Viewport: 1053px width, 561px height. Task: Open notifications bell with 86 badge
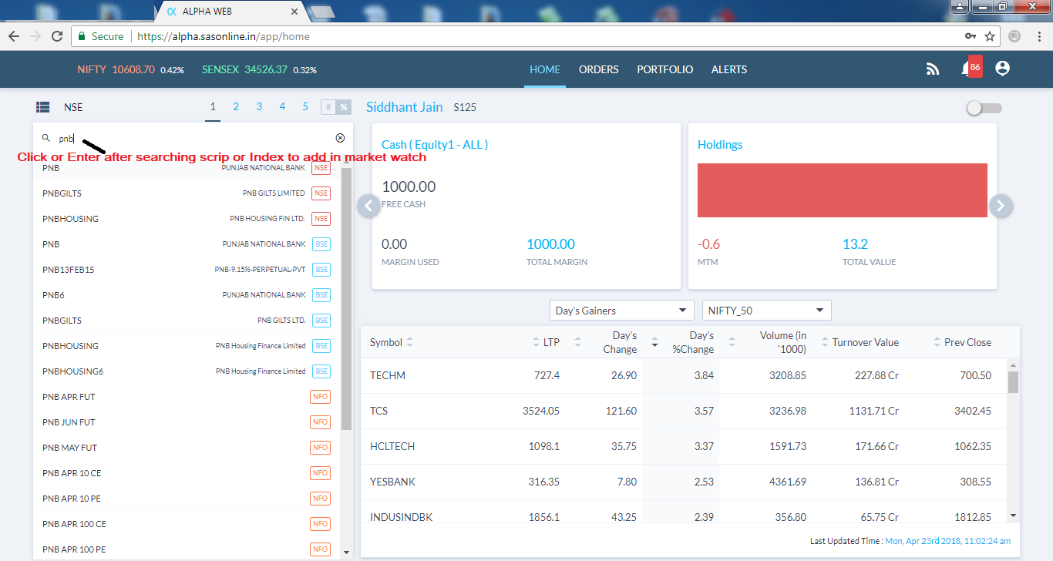point(971,69)
